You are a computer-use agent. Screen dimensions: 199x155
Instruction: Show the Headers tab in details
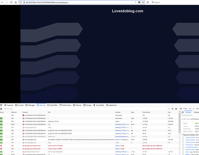click(x=188, y=112)
